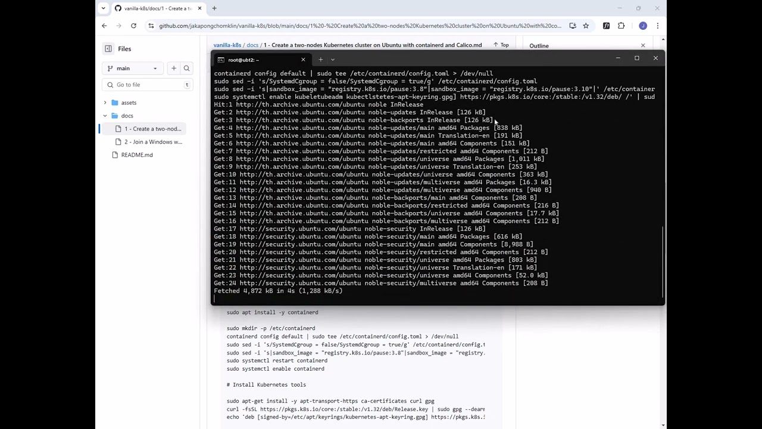The height and width of the screenshot is (429, 762).
Task: Click 'sudo apt install -y containerd' code line
Action: click(x=272, y=312)
